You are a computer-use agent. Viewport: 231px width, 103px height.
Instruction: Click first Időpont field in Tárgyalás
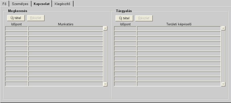(x=125, y=29)
